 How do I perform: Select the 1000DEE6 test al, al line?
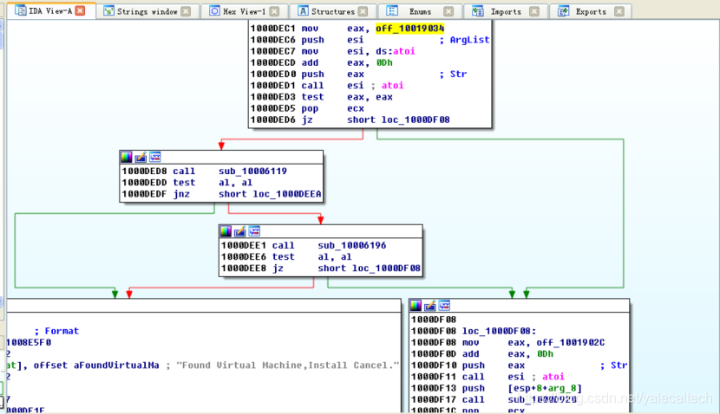[286, 256]
